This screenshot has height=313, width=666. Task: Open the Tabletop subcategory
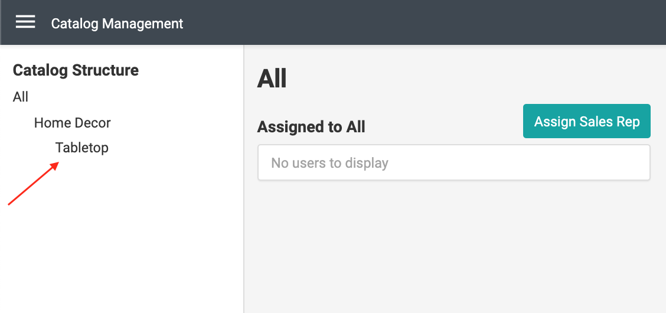[x=82, y=148]
